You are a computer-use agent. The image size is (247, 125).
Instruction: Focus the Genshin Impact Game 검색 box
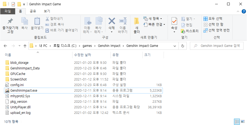pos(217,46)
